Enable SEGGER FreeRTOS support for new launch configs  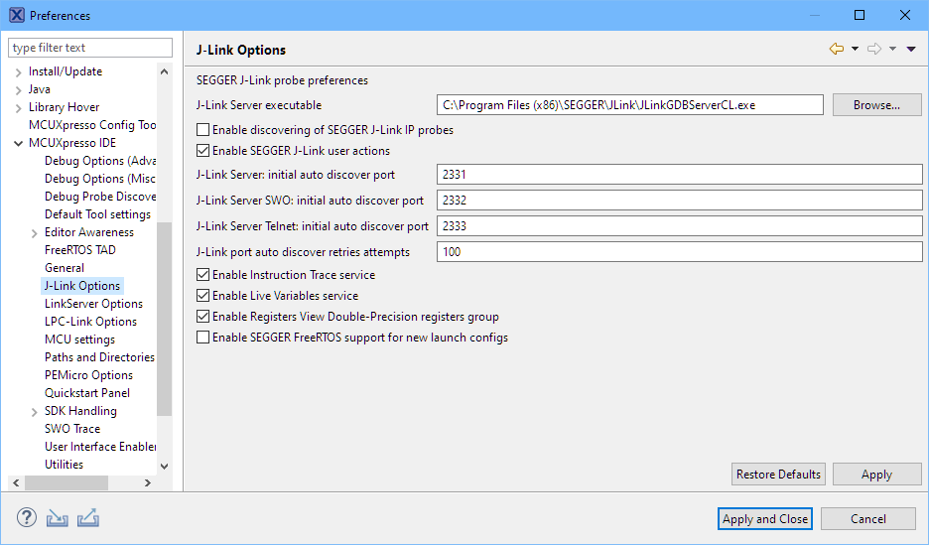point(202,338)
